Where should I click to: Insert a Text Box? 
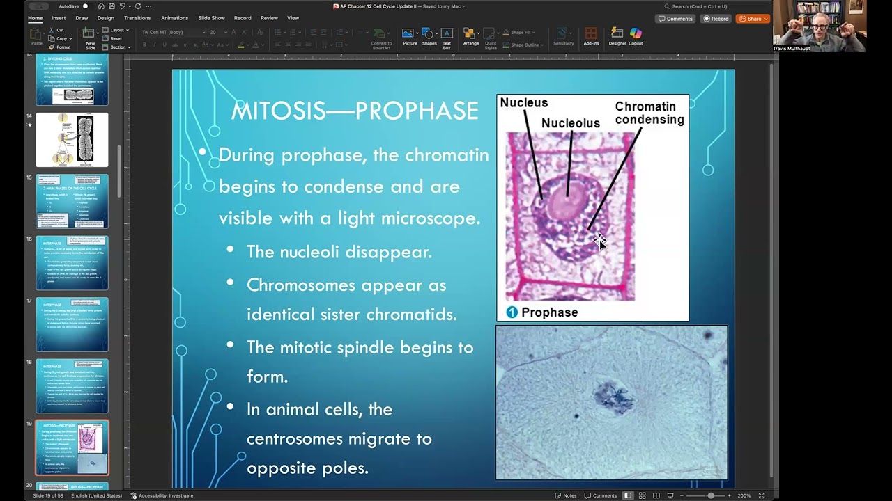[447, 37]
